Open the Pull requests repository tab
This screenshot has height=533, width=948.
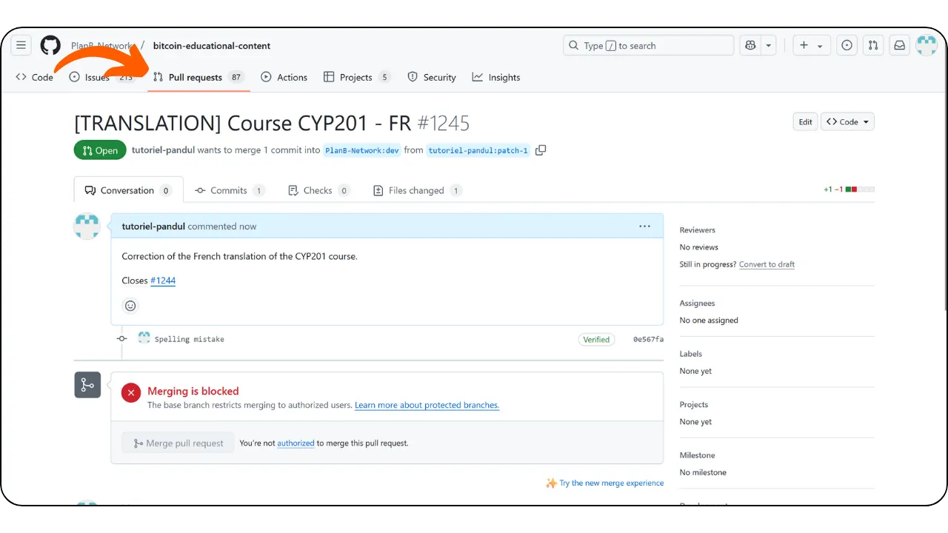(198, 77)
